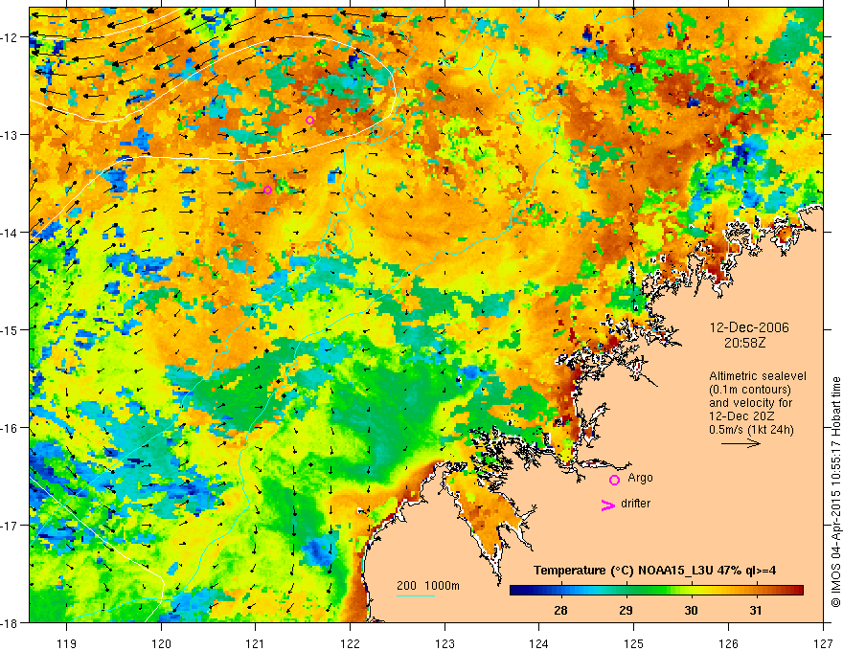Click the longitude axis label 124
The image size is (843, 651).
click(539, 644)
